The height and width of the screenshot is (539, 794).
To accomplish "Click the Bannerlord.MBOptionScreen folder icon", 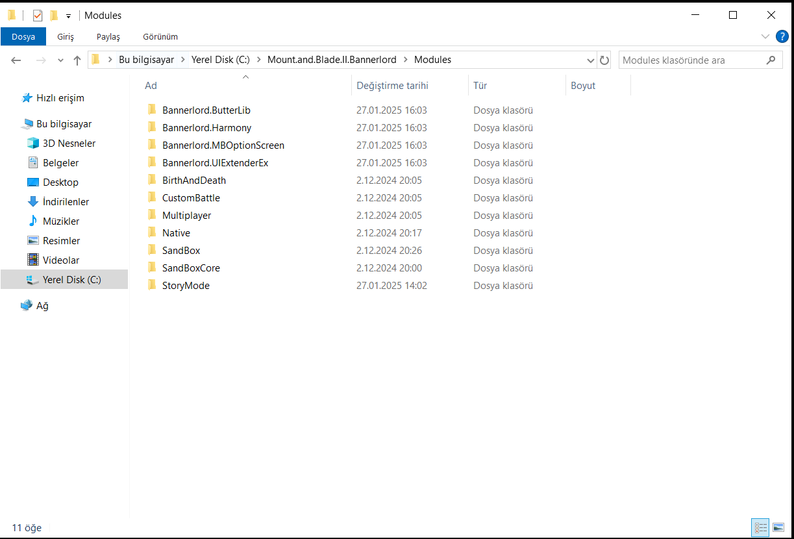I will [x=152, y=145].
